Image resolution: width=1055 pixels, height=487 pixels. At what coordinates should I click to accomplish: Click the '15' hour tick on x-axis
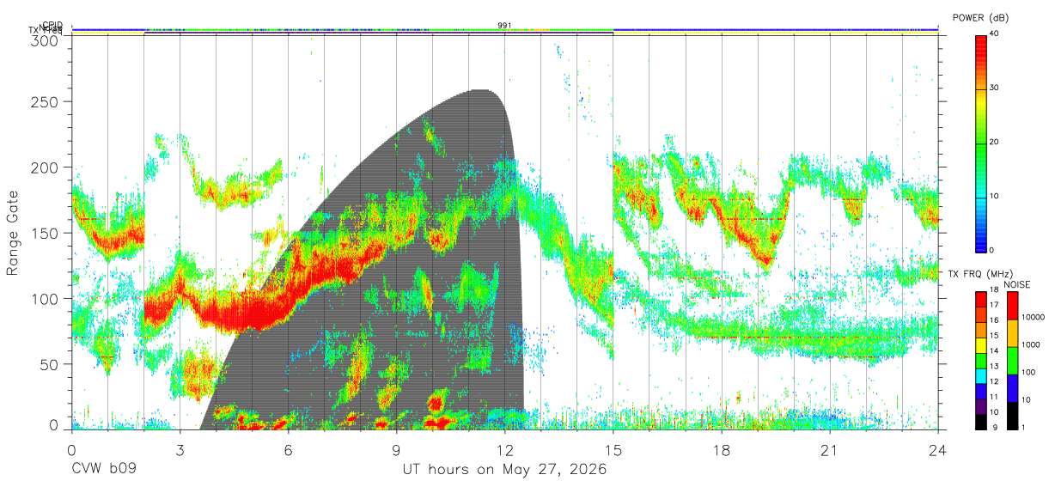point(613,450)
